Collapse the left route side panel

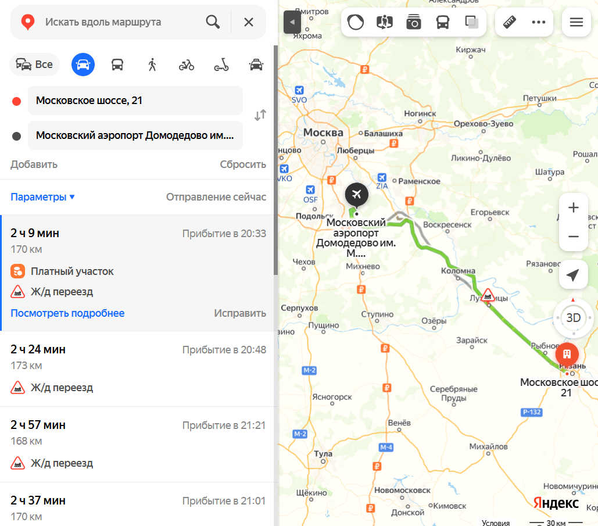[x=292, y=22]
